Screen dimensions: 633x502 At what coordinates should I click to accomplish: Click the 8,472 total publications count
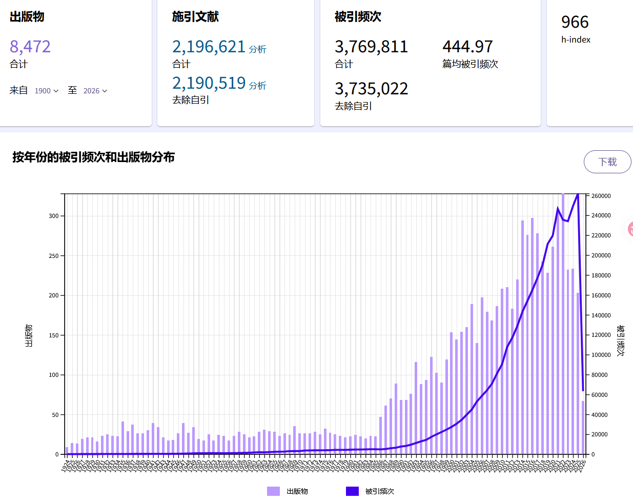point(30,47)
